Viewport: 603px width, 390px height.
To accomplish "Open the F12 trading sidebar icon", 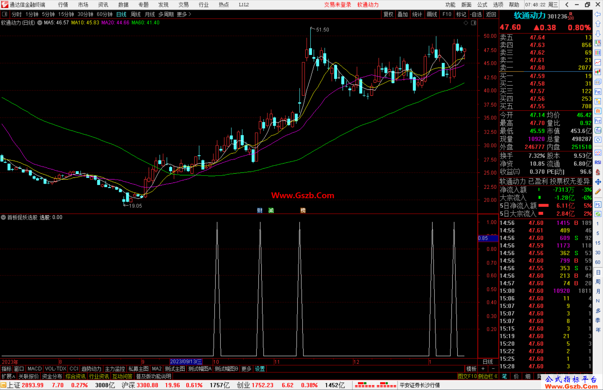I will click(598, 121).
